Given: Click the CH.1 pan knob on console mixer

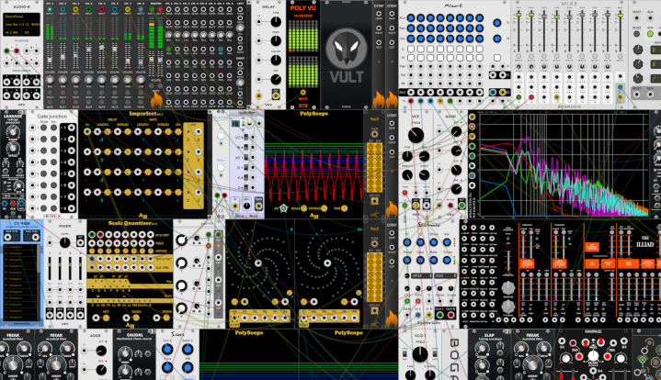Looking at the screenshot, I should (x=50, y=80).
